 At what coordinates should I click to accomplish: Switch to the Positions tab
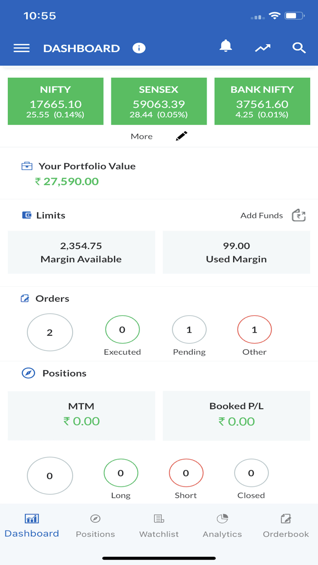(95, 525)
